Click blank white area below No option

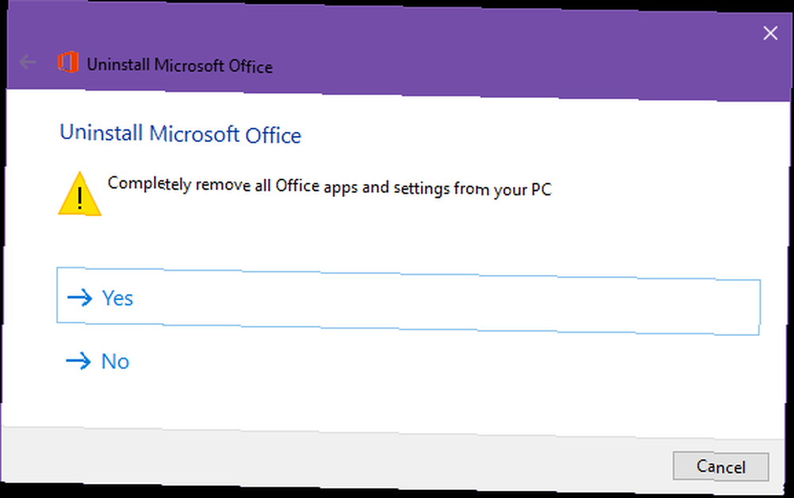397,401
